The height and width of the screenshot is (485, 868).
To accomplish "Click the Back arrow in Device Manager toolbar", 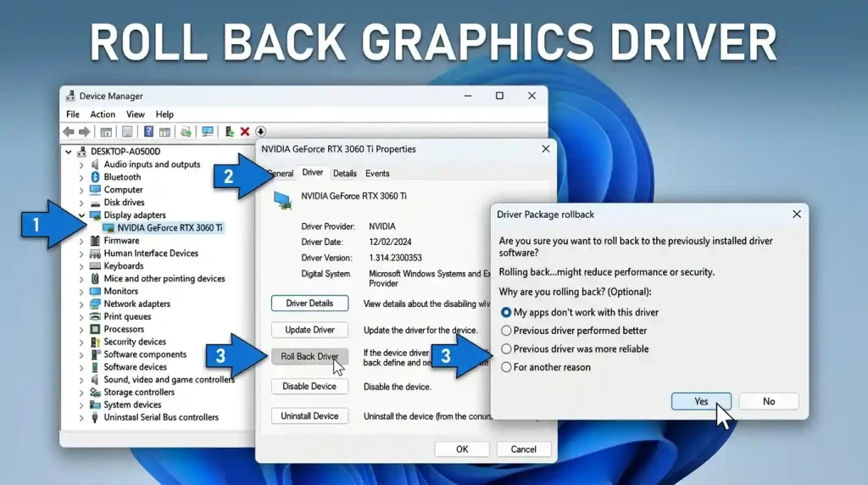I will (69, 131).
